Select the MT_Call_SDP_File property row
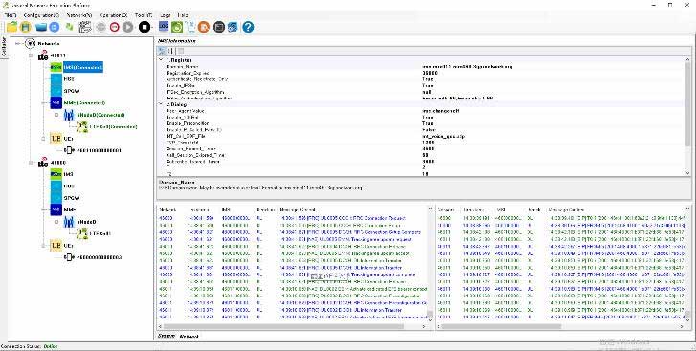The image size is (696, 351). (x=421, y=136)
